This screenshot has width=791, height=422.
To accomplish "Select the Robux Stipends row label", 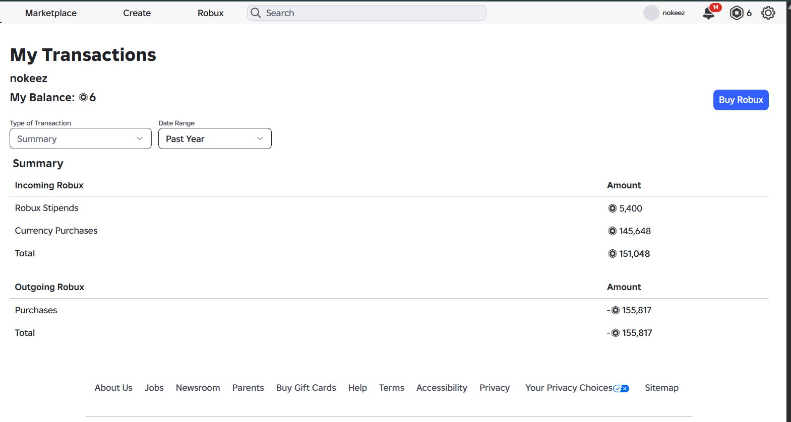I will tap(47, 208).
